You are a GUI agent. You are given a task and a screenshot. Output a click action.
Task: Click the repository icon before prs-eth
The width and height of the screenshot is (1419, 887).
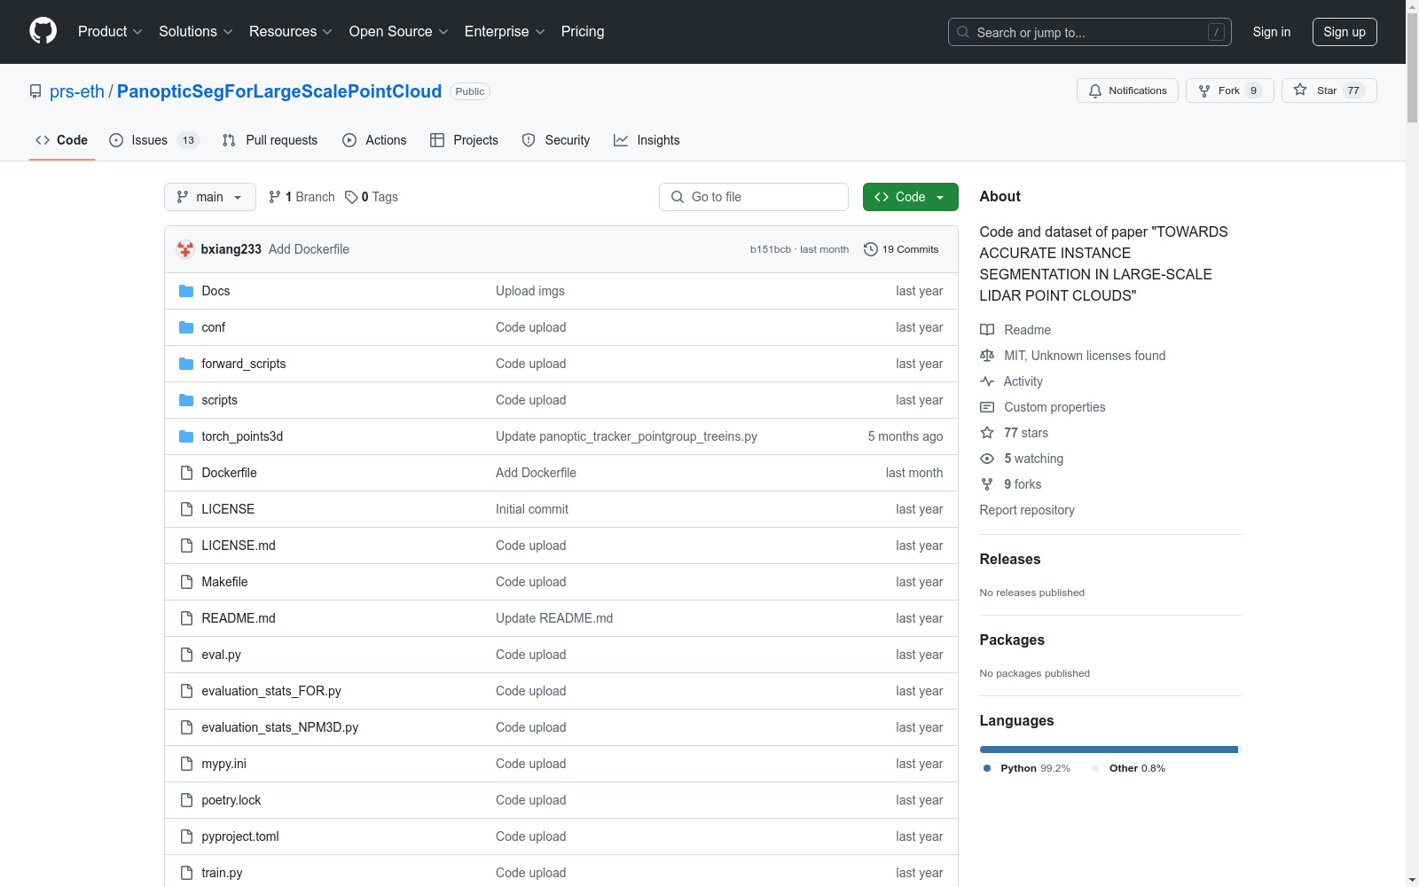35,91
